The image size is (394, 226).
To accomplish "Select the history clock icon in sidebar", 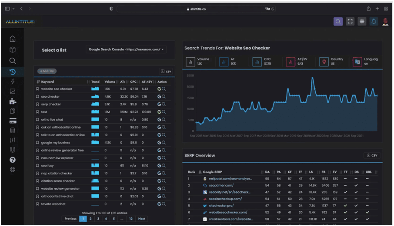I will (x=13, y=72).
